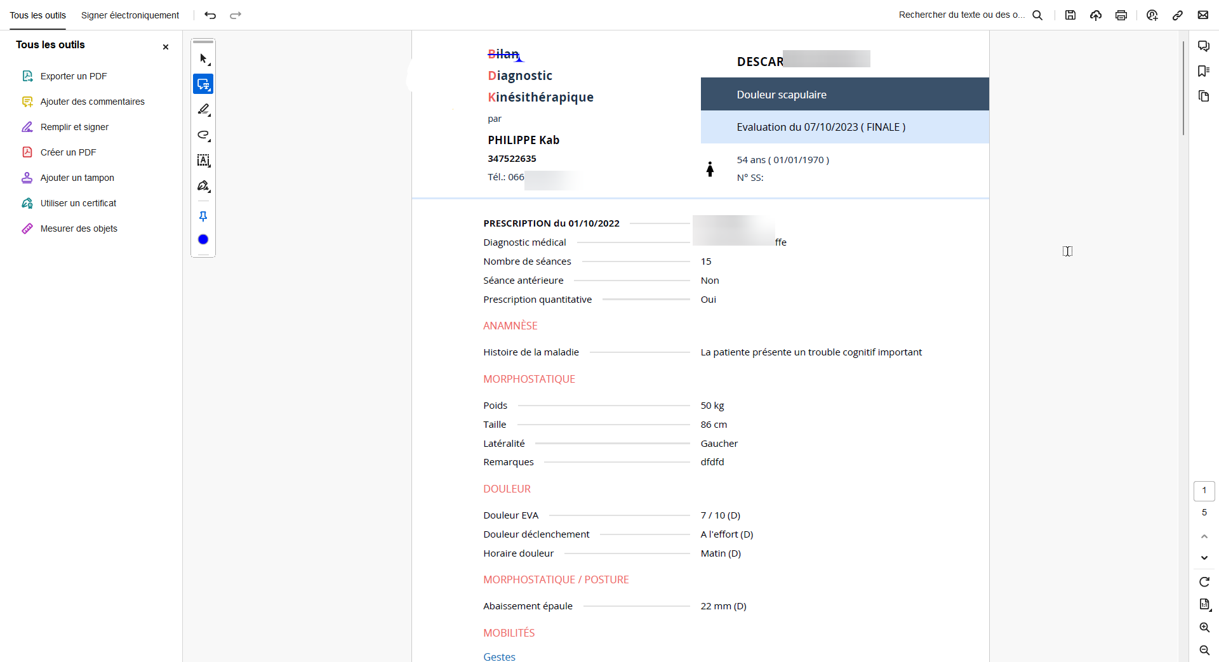Image resolution: width=1219 pixels, height=662 pixels.
Task: Click the DOULEUR section heading
Action: (x=507, y=489)
